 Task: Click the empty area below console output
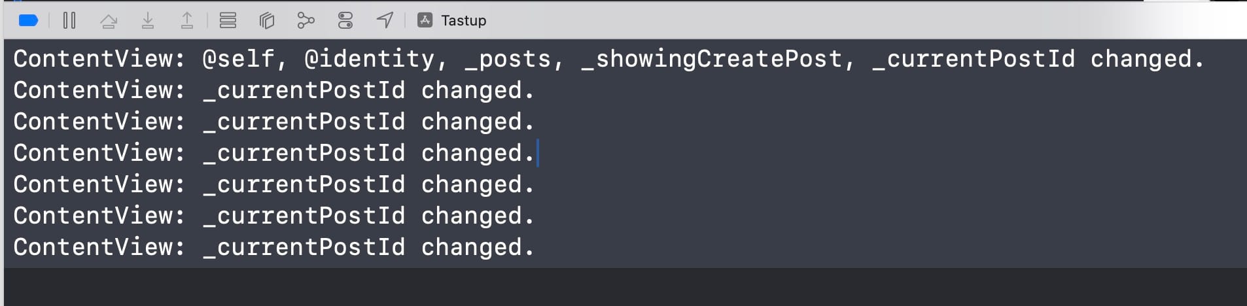pyautogui.click(x=623, y=286)
